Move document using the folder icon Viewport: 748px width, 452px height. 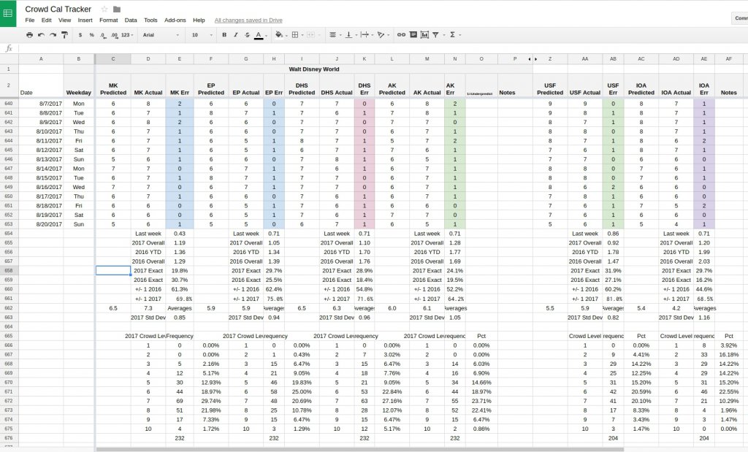(x=117, y=9)
